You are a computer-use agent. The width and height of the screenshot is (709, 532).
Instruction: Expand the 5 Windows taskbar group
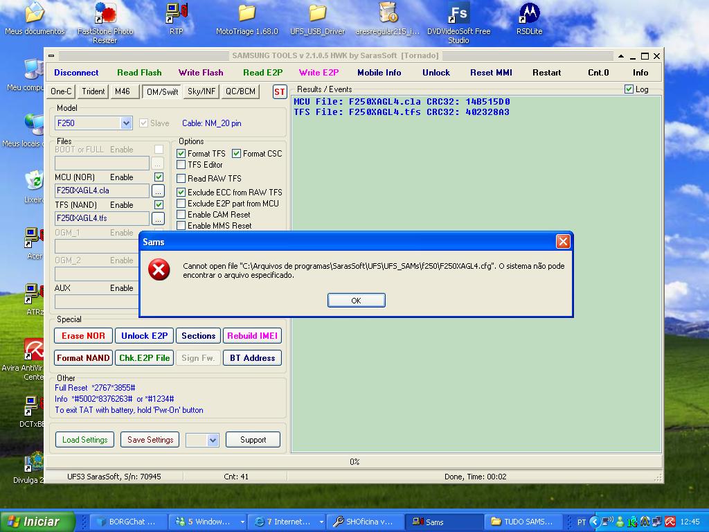tap(243, 522)
